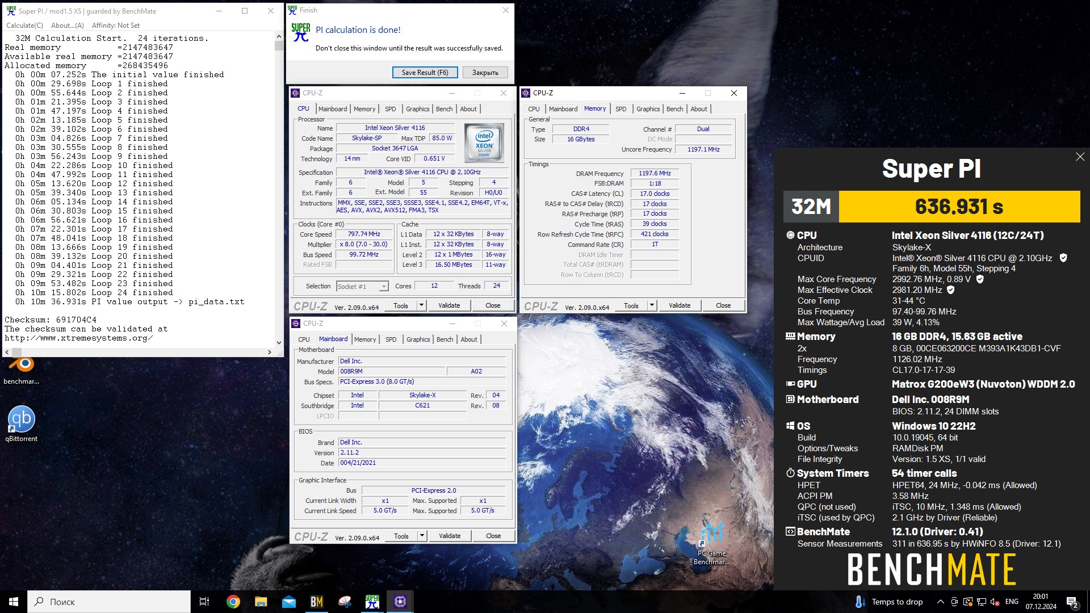Open Socket #1 selection dropdown
This screenshot has height=613, width=1090.
362,286
